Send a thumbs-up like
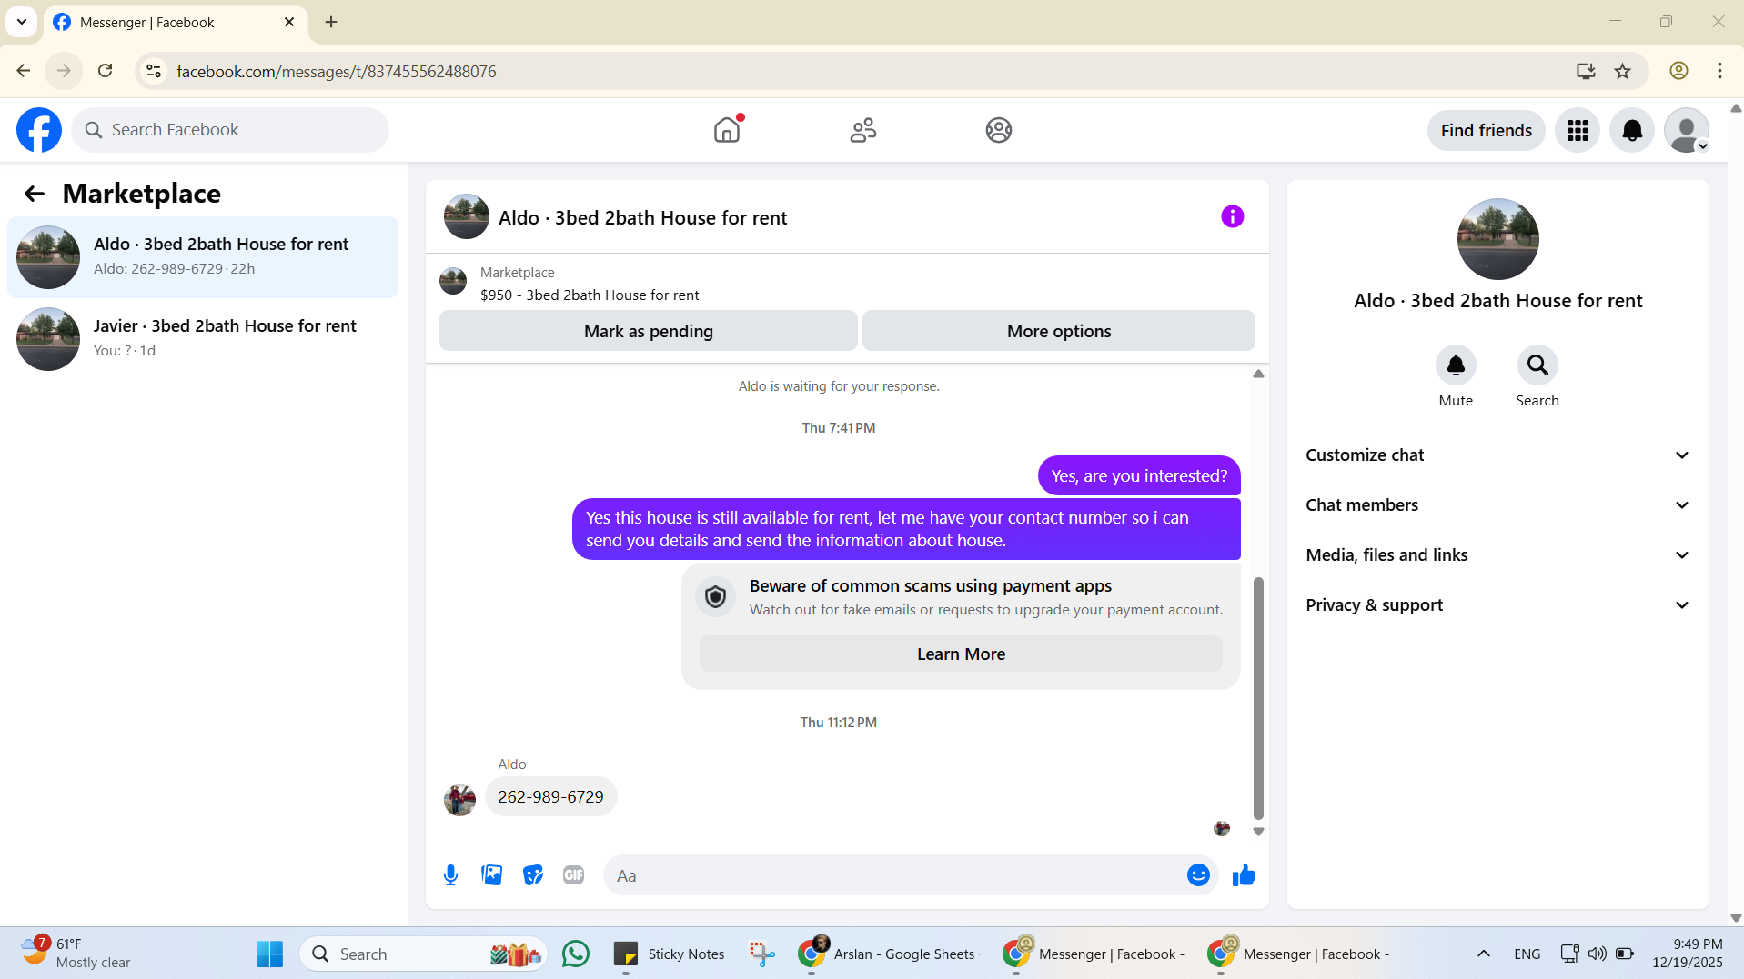The height and width of the screenshot is (979, 1744). [x=1244, y=875]
